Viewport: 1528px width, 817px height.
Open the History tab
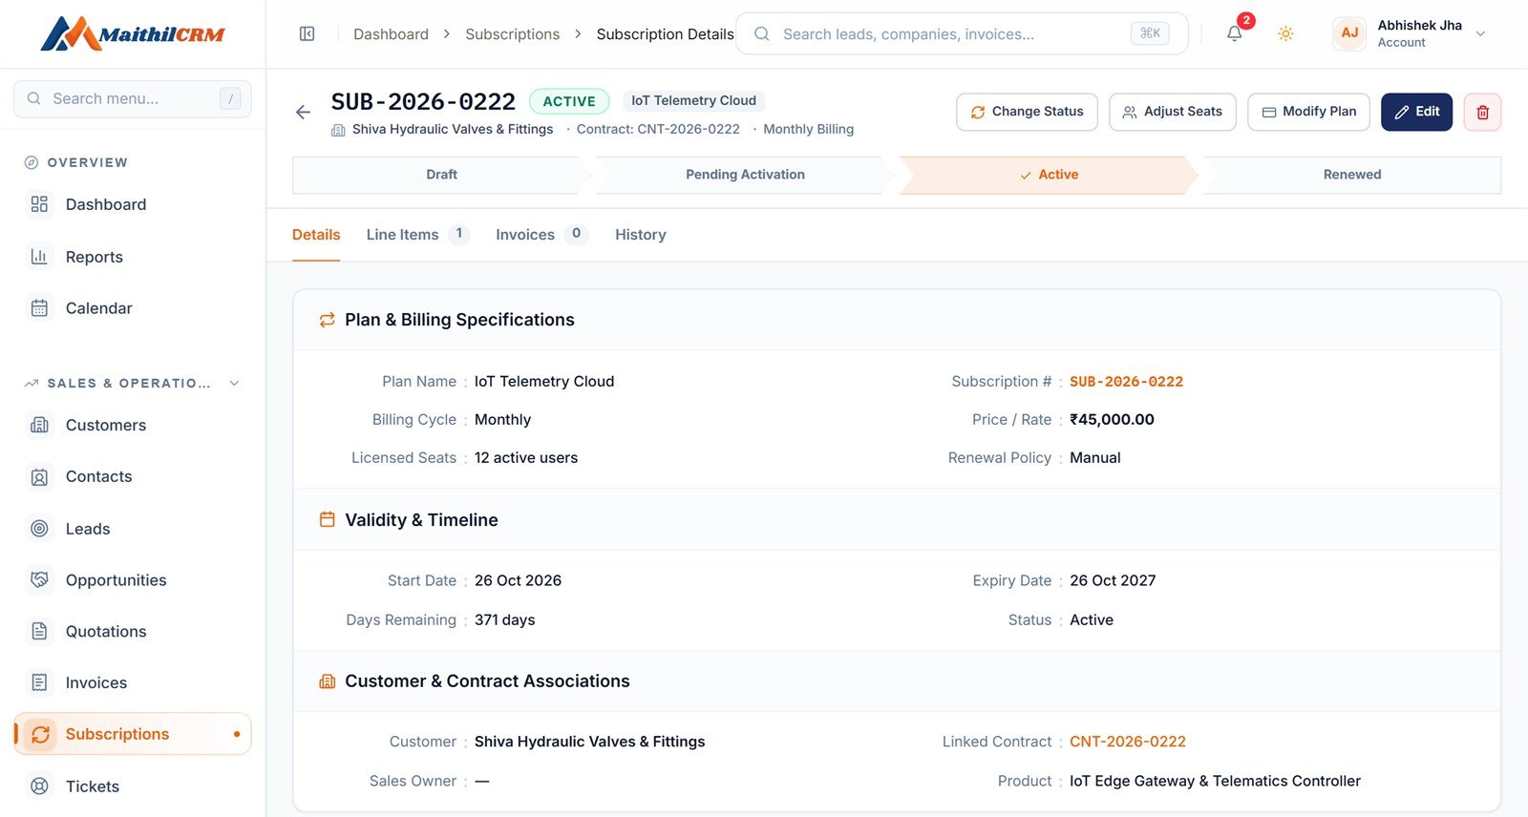pyautogui.click(x=641, y=235)
